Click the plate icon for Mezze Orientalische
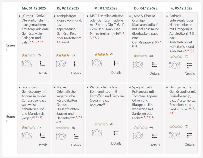 [61, 136]
